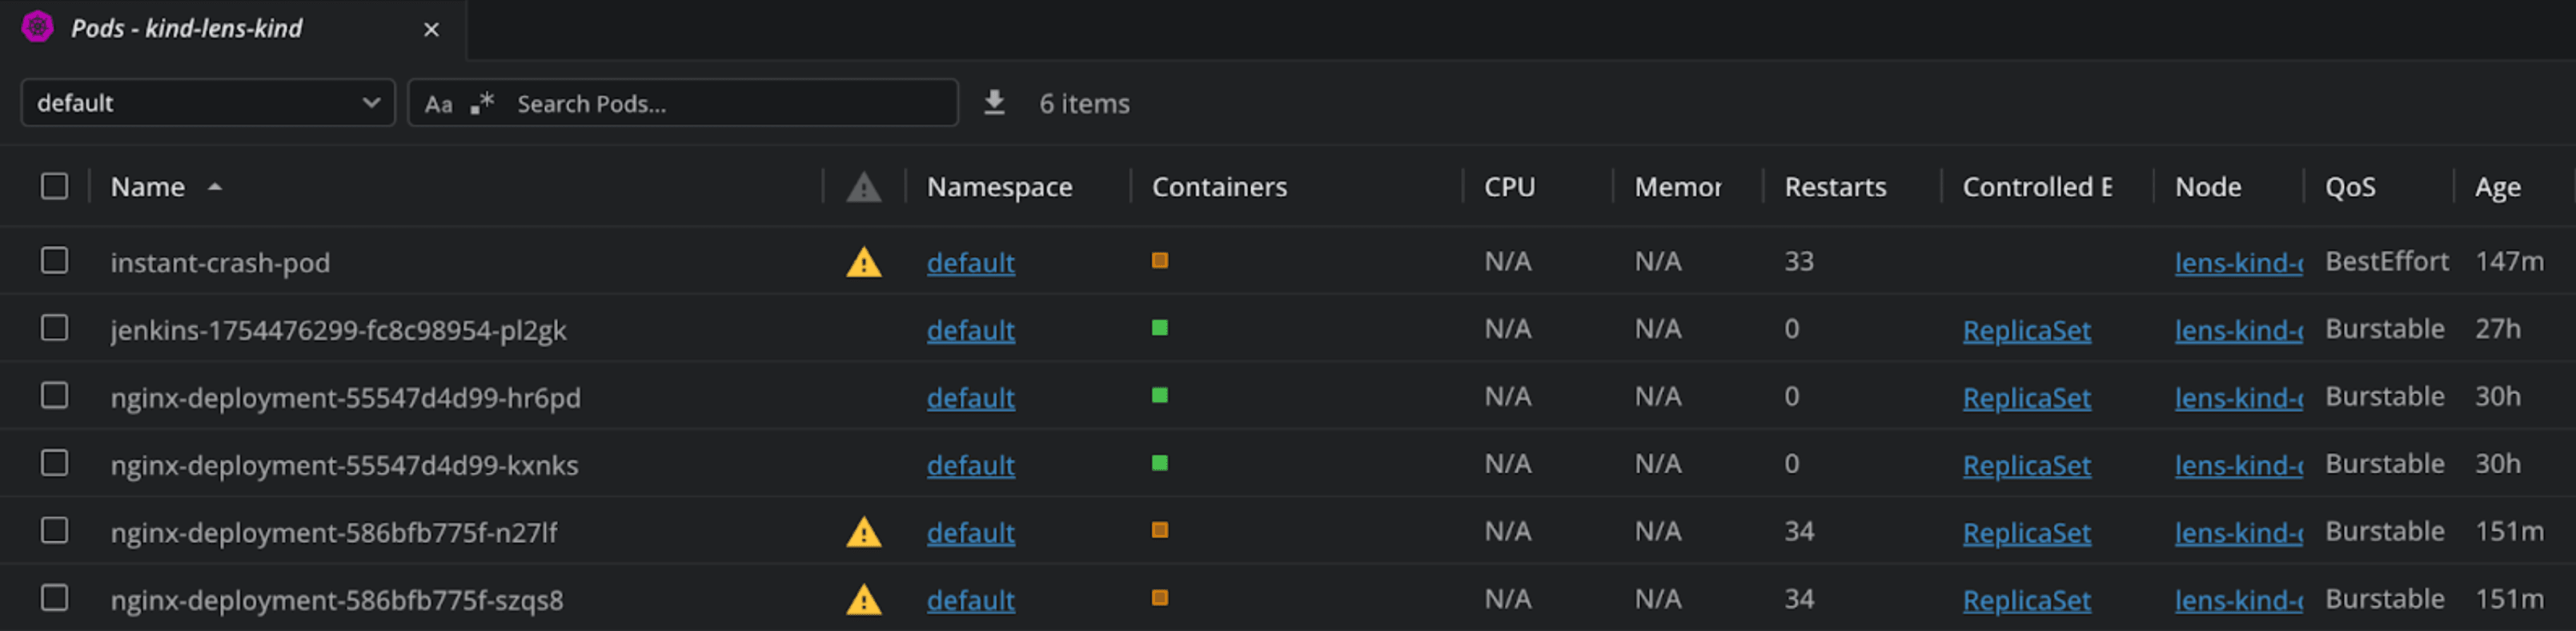Sort pods by Restarts column
The width and height of the screenshot is (2576, 631).
click(x=1835, y=187)
